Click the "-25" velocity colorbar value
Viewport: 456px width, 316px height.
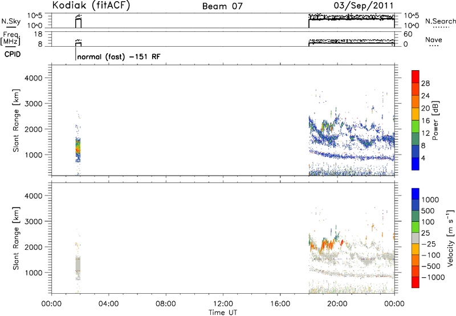[429, 244]
